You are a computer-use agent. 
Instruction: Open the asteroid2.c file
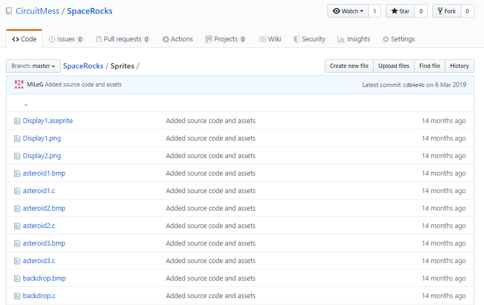coord(39,226)
